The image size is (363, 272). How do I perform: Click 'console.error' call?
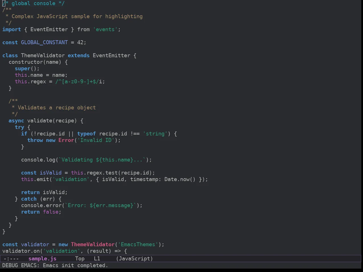tap(41, 205)
